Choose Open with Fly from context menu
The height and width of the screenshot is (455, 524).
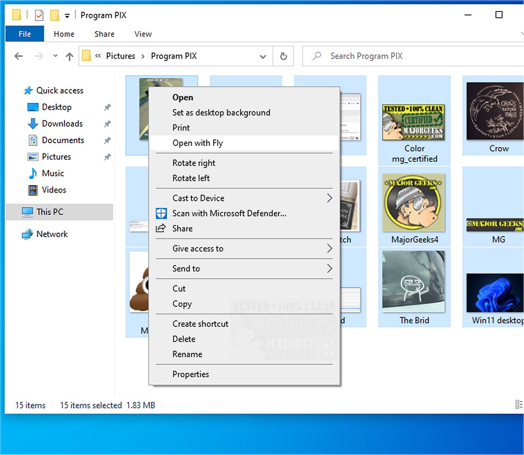198,143
